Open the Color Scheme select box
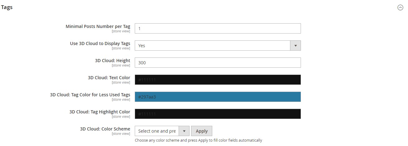 pyautogui.click(x=157, y=131)
